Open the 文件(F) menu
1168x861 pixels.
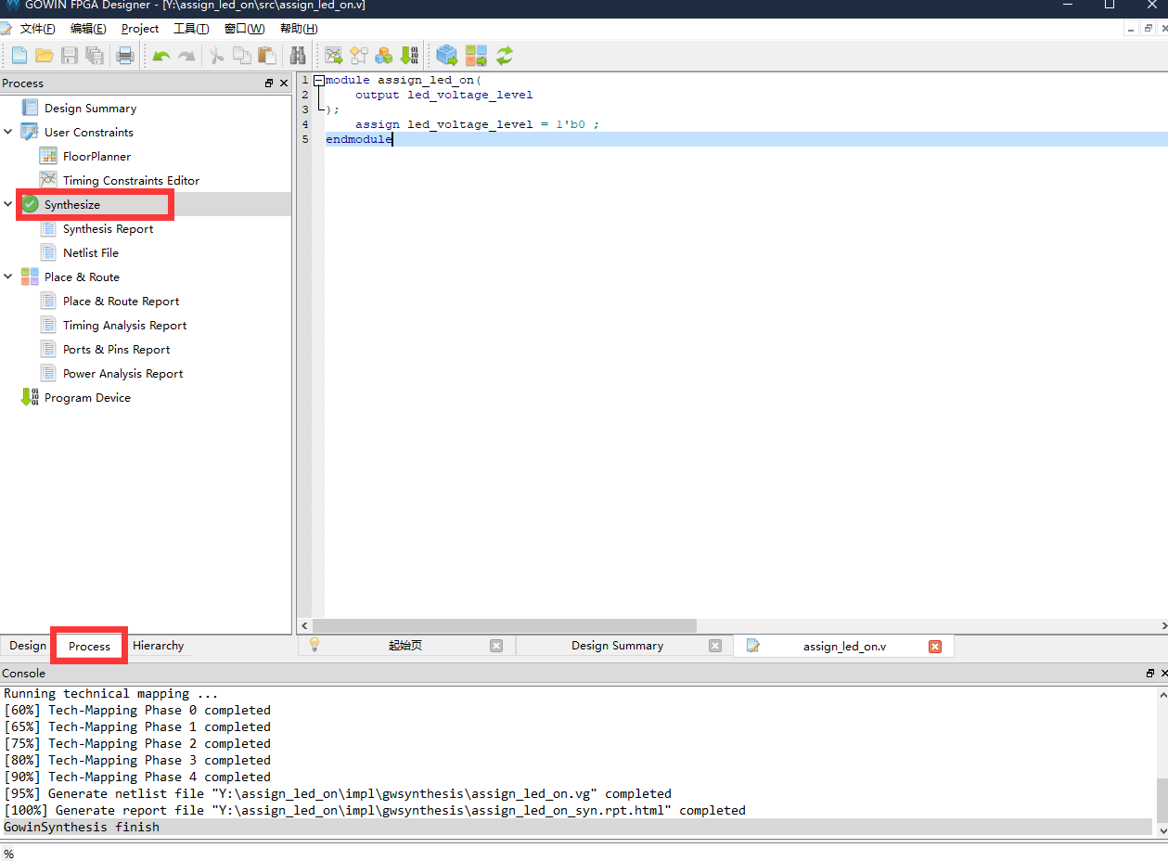pos(38,29)
